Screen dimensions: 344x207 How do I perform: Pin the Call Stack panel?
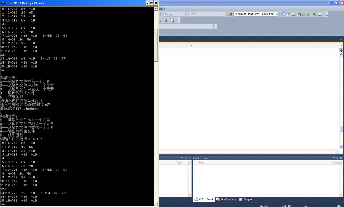tap(337, 158)
